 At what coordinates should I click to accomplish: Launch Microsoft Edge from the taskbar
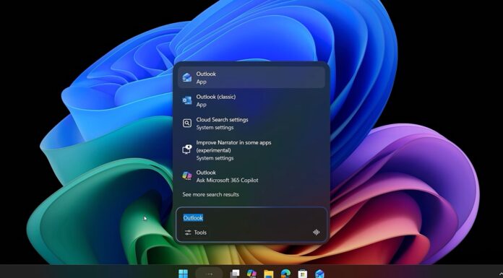pyautogui.click(x=285, y=274)
